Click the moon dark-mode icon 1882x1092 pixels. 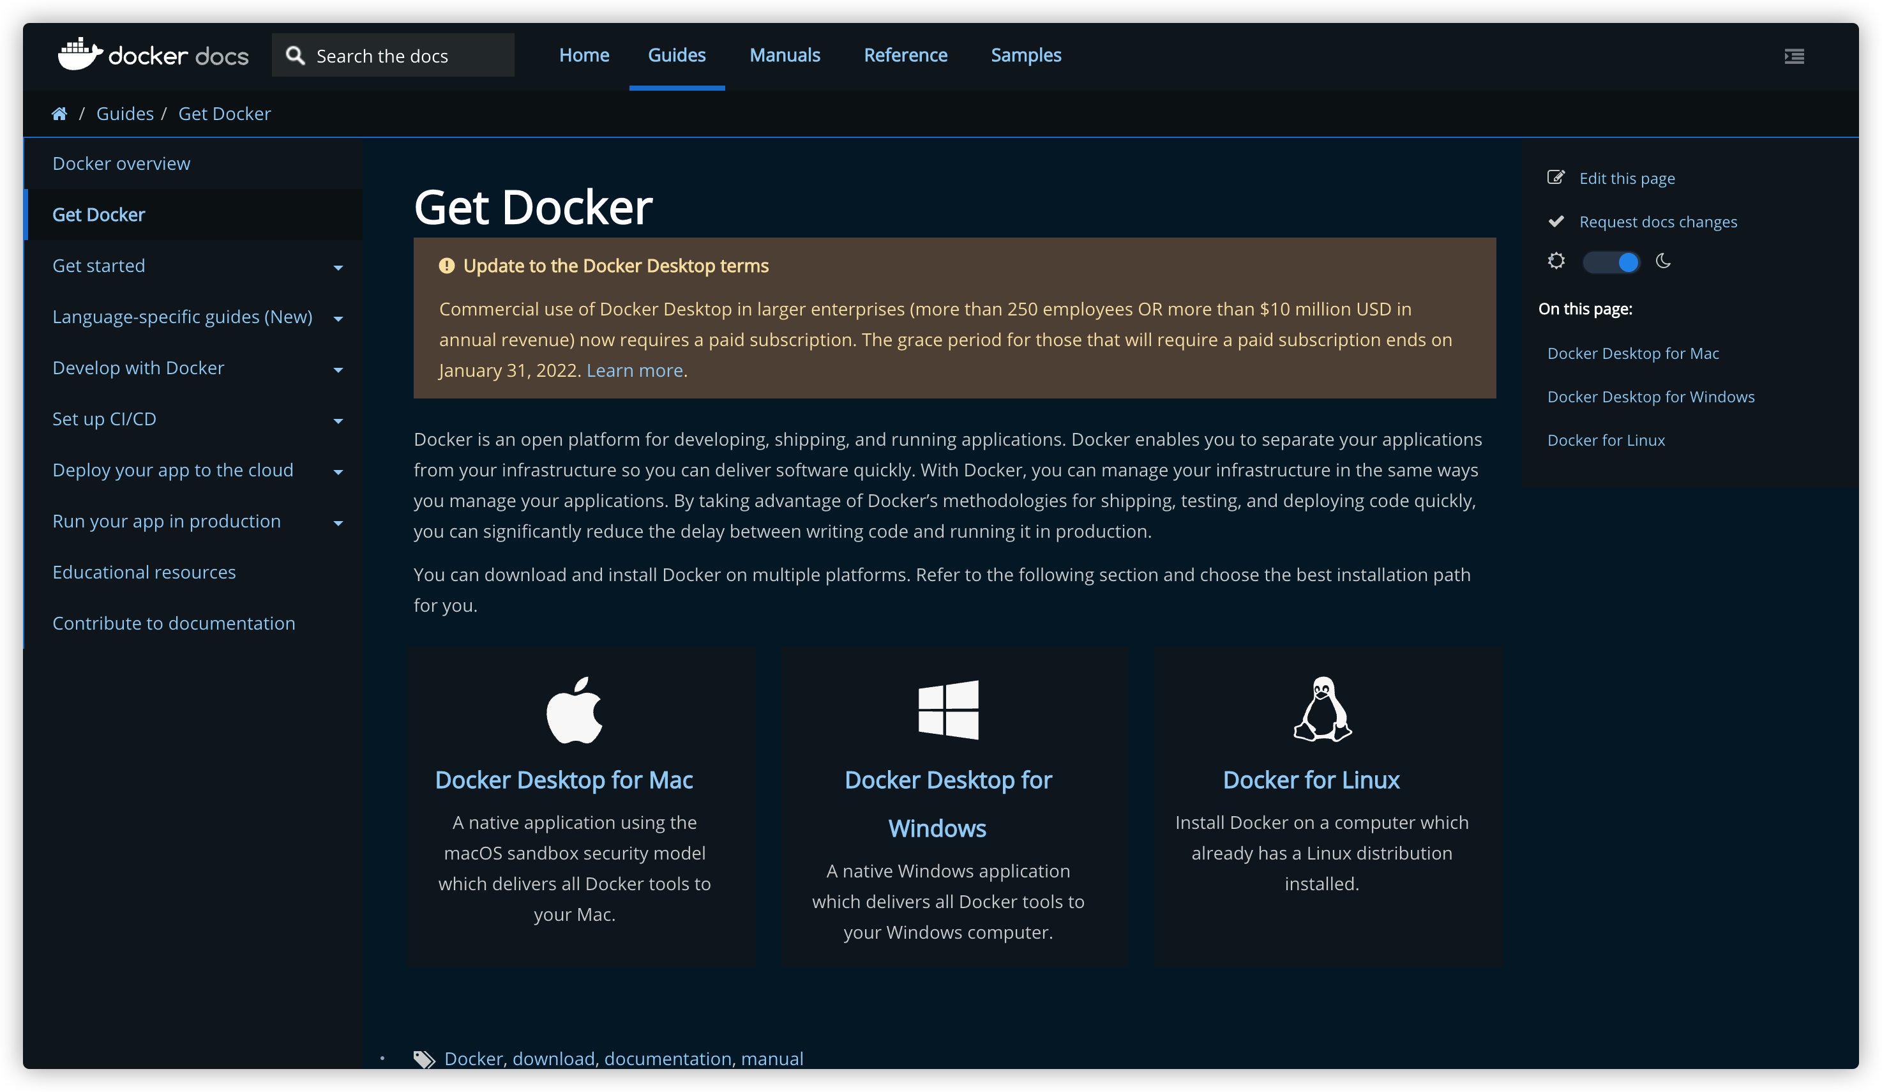click(1663, 261)
